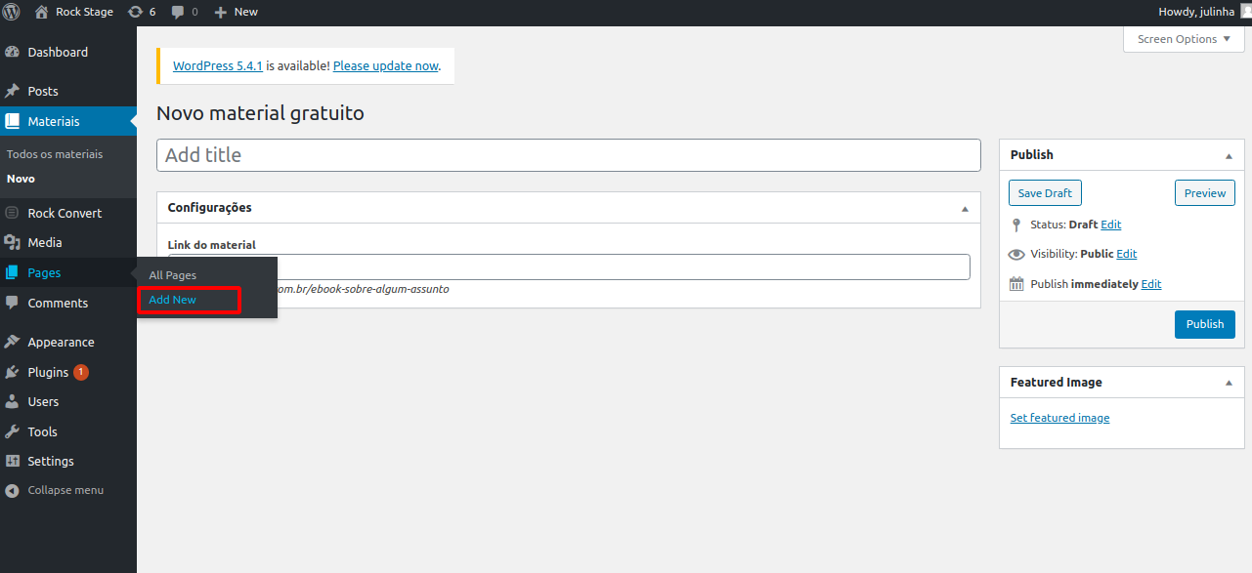Click the Dashboard gauge icon
The height and width of the screenshot is (573, 1252).
(x=13, y=53)
